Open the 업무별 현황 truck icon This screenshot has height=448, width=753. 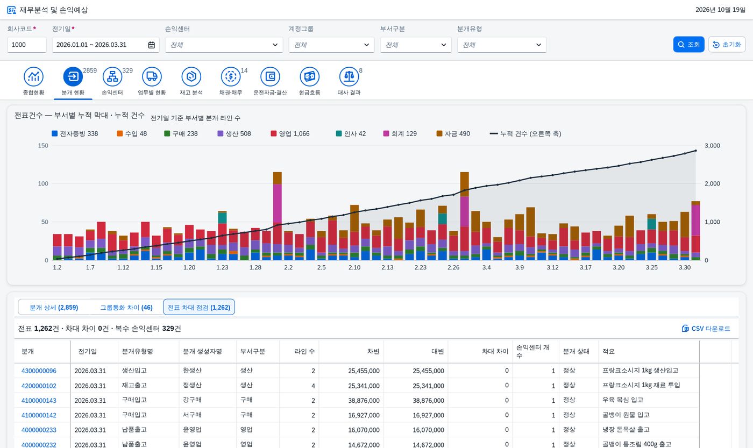[152, 77]
